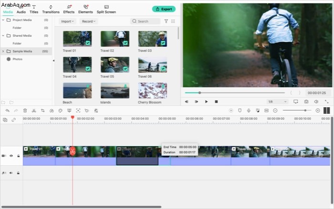Open the Edit adjustments sliders icon
The height and width of the screenshot is (209, 334).
point(96,111)
